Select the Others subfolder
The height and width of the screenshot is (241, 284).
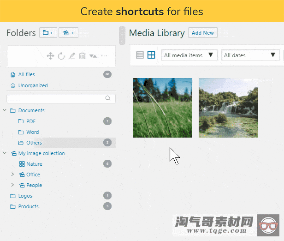click(34, 143)
